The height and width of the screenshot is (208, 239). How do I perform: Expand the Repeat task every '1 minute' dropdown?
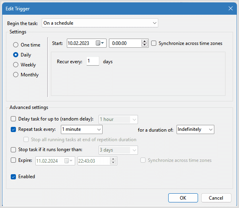click(x=82, y=130)
